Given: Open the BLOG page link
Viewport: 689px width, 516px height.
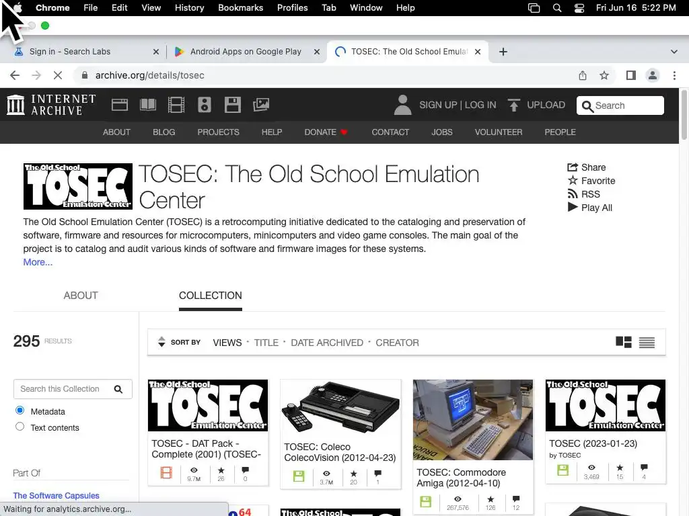Looking at the screenshot, I should pos(164,132).
